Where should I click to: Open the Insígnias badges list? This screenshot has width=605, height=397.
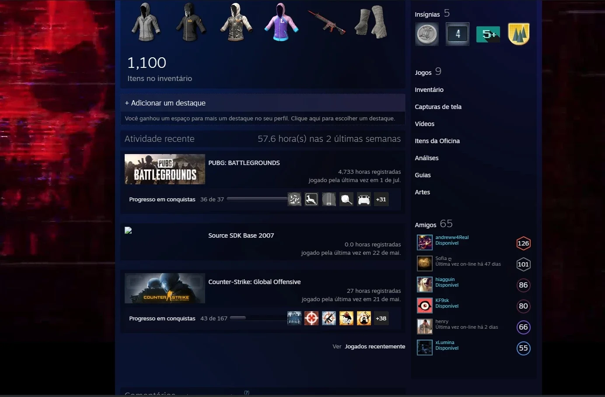click(x=427, y=14)
